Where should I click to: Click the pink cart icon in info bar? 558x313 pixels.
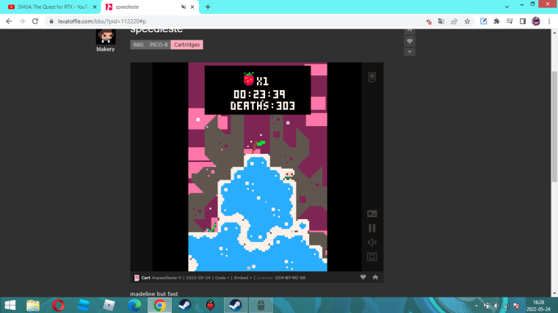click(137, 278)
